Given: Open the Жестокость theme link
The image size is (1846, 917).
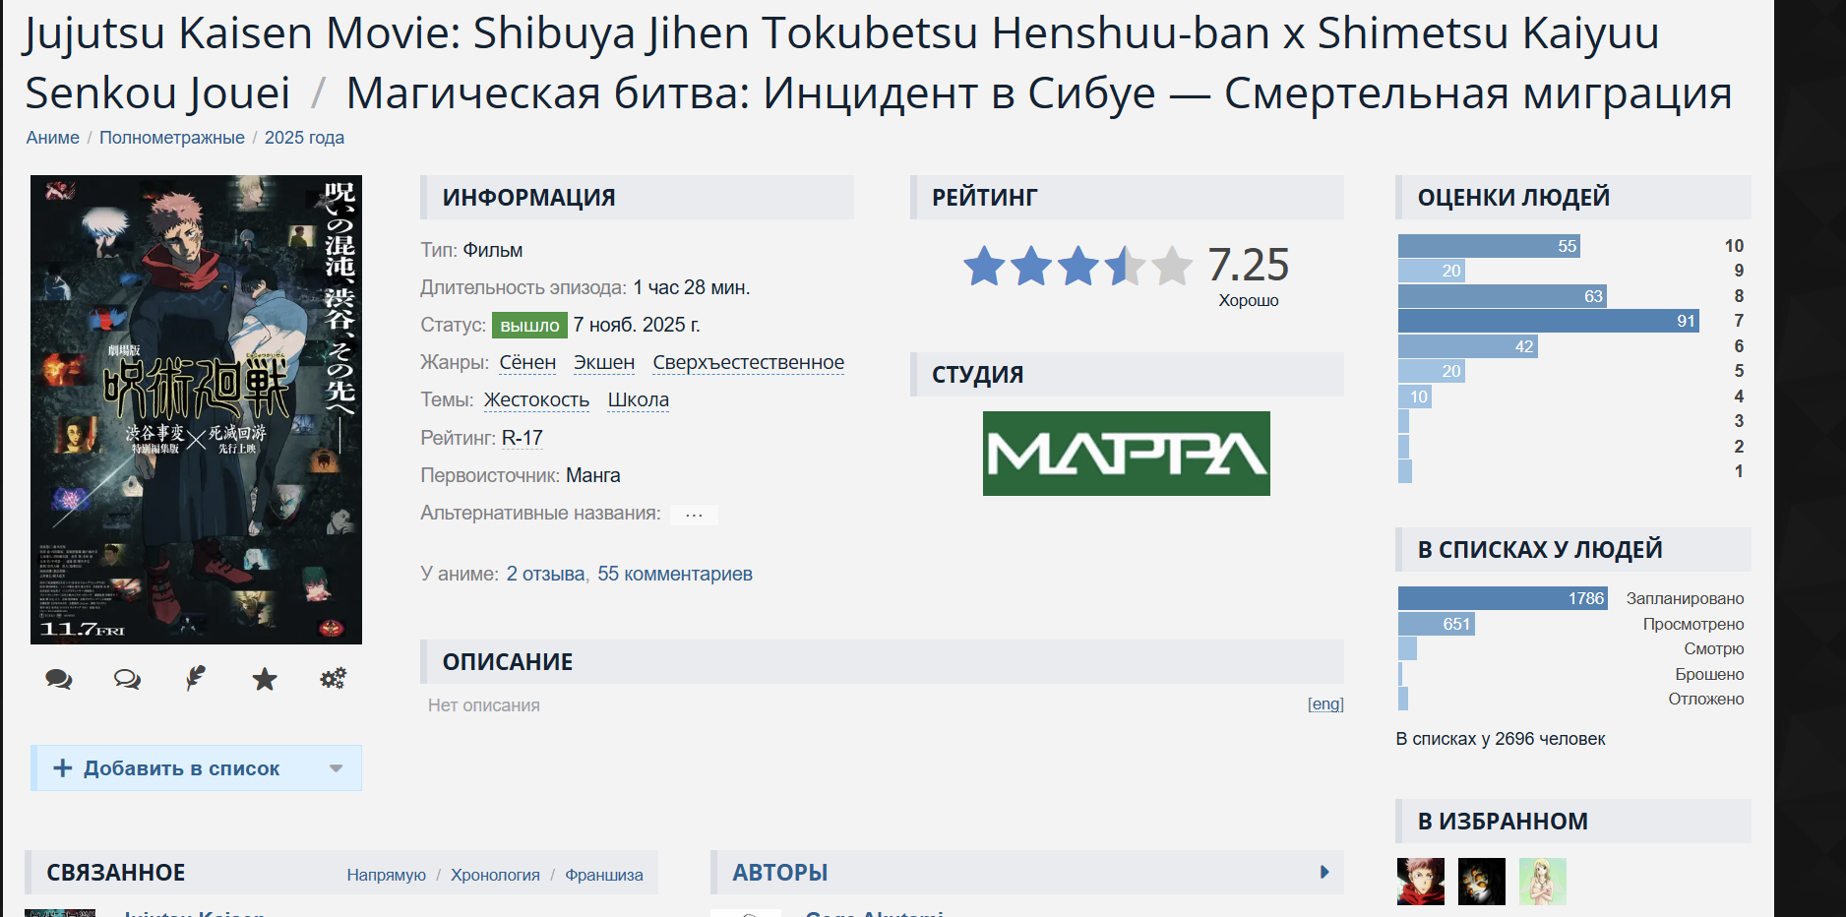Looking at the screenshot, I should point(536,400).
